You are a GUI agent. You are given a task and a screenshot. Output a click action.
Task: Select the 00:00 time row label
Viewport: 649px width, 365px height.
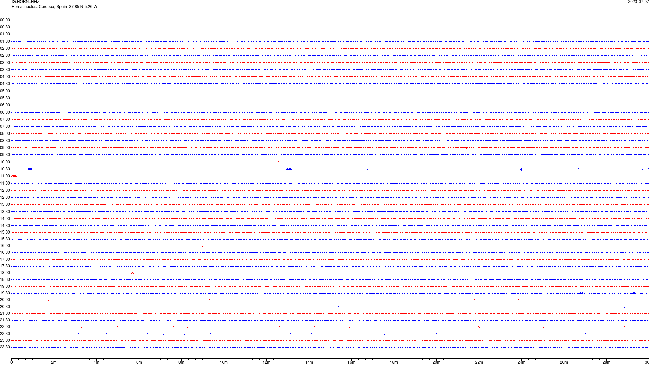click(x=5, y=20)
